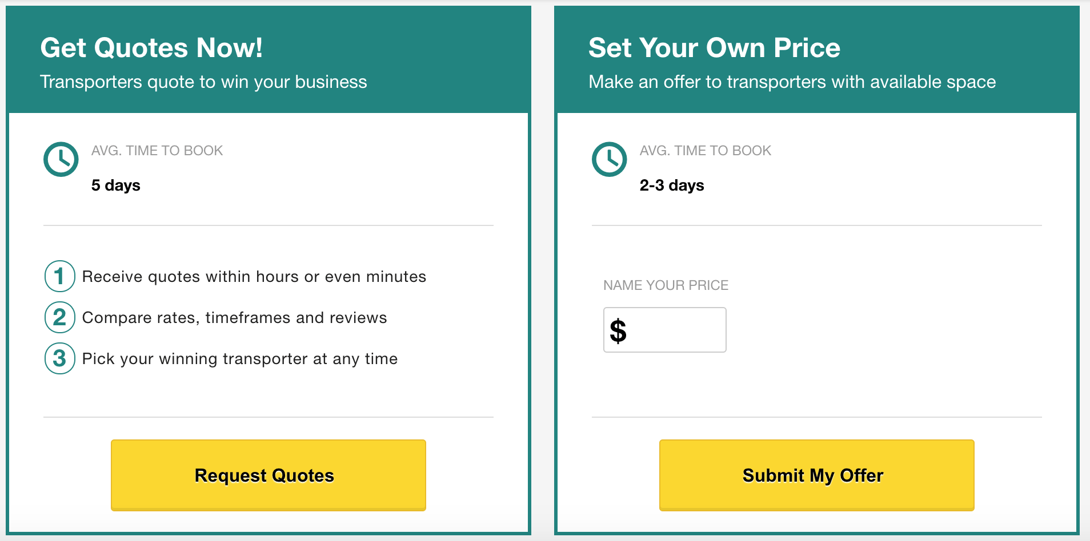
Task: Click 'Make an offer to transporters' subtitle
Action: (x=792, y=82)
